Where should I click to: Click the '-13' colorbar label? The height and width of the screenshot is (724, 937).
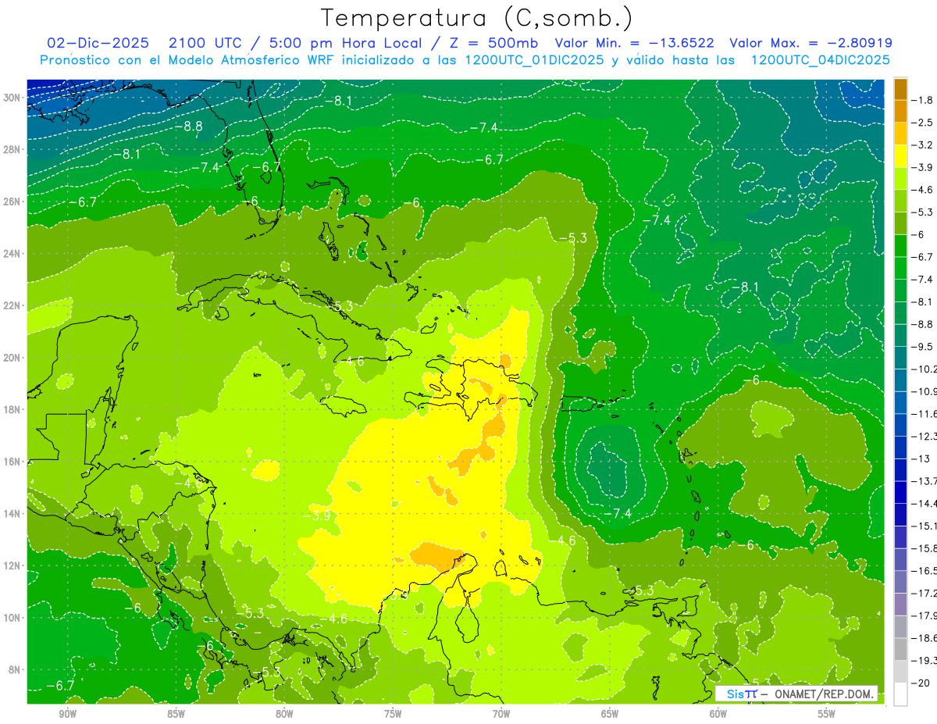tap(921, 459)
